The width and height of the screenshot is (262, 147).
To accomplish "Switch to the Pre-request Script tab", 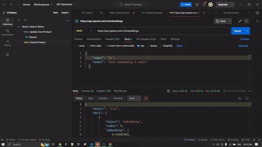I will (x=146, y=39).
